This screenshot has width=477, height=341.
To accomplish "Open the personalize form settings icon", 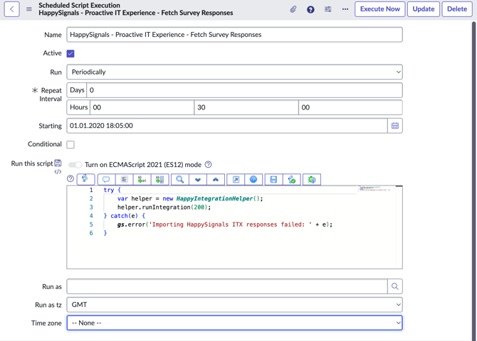I will point(328,9).
